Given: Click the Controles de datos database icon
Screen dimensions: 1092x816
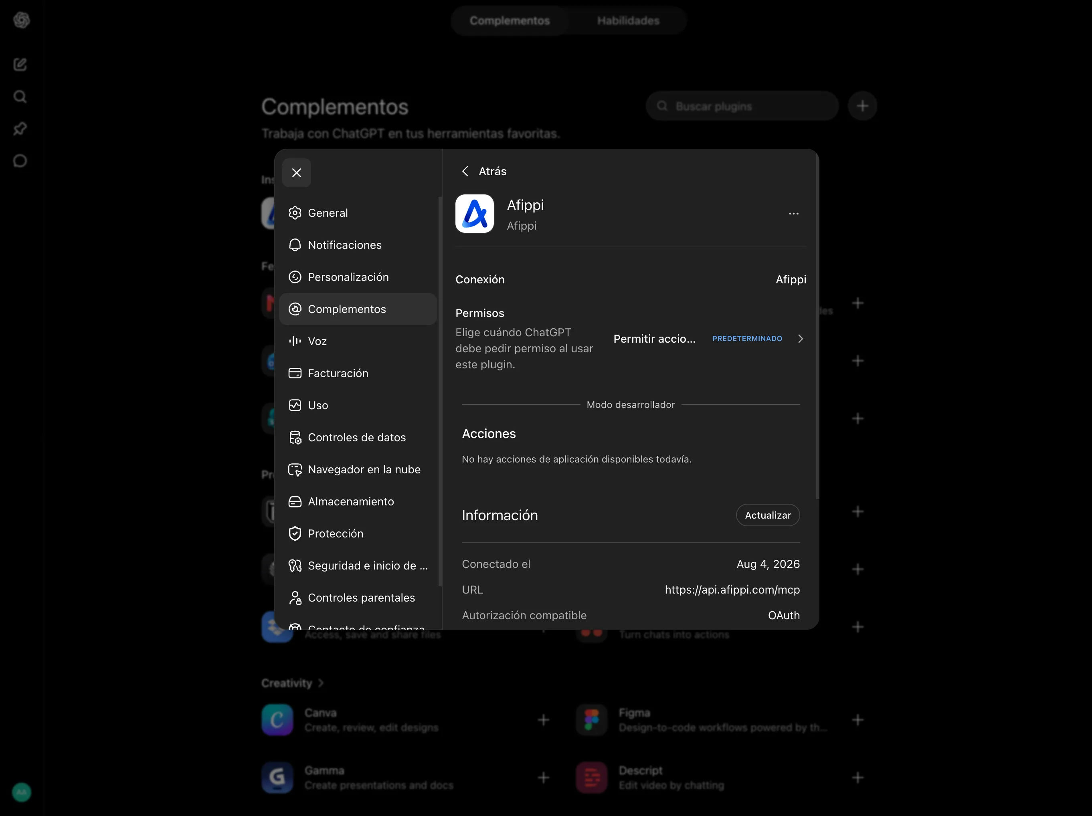Looking at the screenshot, I should (x=295, y=437).
